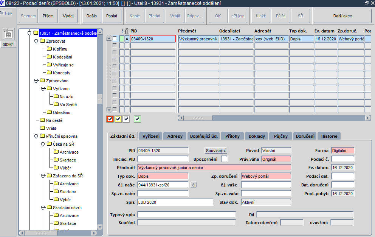Click the Další akce button
This screenshot has height=237, width=375.
(x=342, y=16)
